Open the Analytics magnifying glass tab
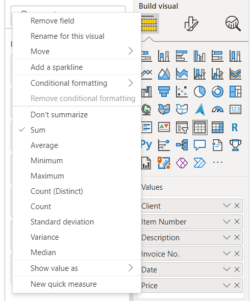The height and width of the screenshot is (301, 250). tap(233, 23)
